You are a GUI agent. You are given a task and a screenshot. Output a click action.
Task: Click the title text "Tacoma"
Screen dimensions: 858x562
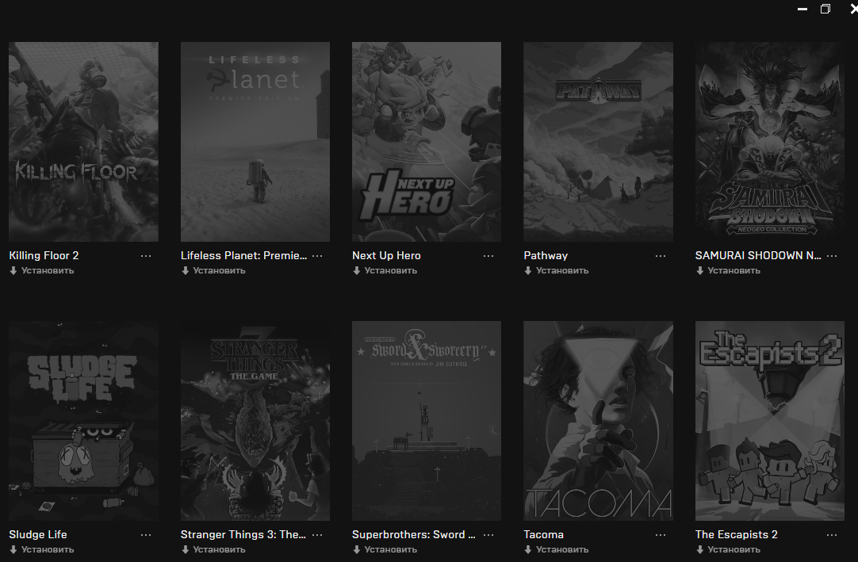543,534
